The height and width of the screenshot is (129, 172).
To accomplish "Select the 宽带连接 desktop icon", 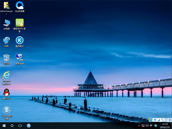I will coord(20,58).
